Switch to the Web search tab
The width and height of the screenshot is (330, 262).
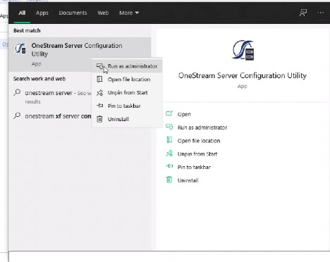point(103,13)
